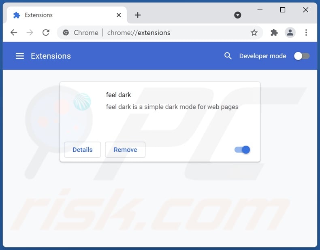Reload the page
Screen dimensions: 320x250
click(46, 33)
